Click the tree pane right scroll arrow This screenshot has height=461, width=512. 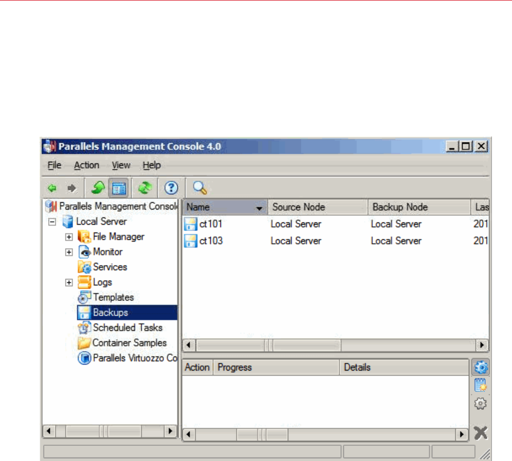click(170, 431)
